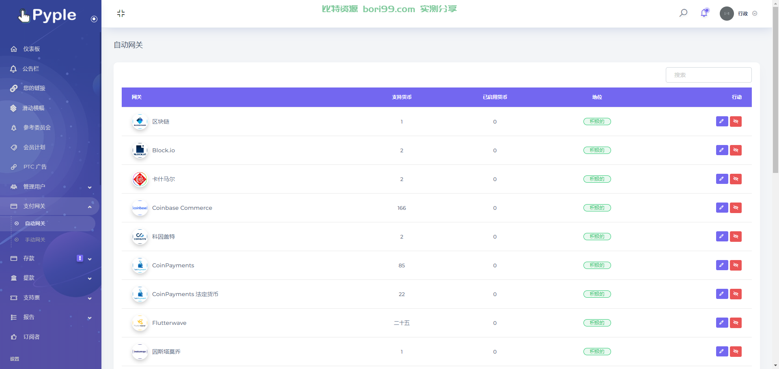
Task: Edit the 因斯塔莫乔 gateway
Action: (722, 352)
